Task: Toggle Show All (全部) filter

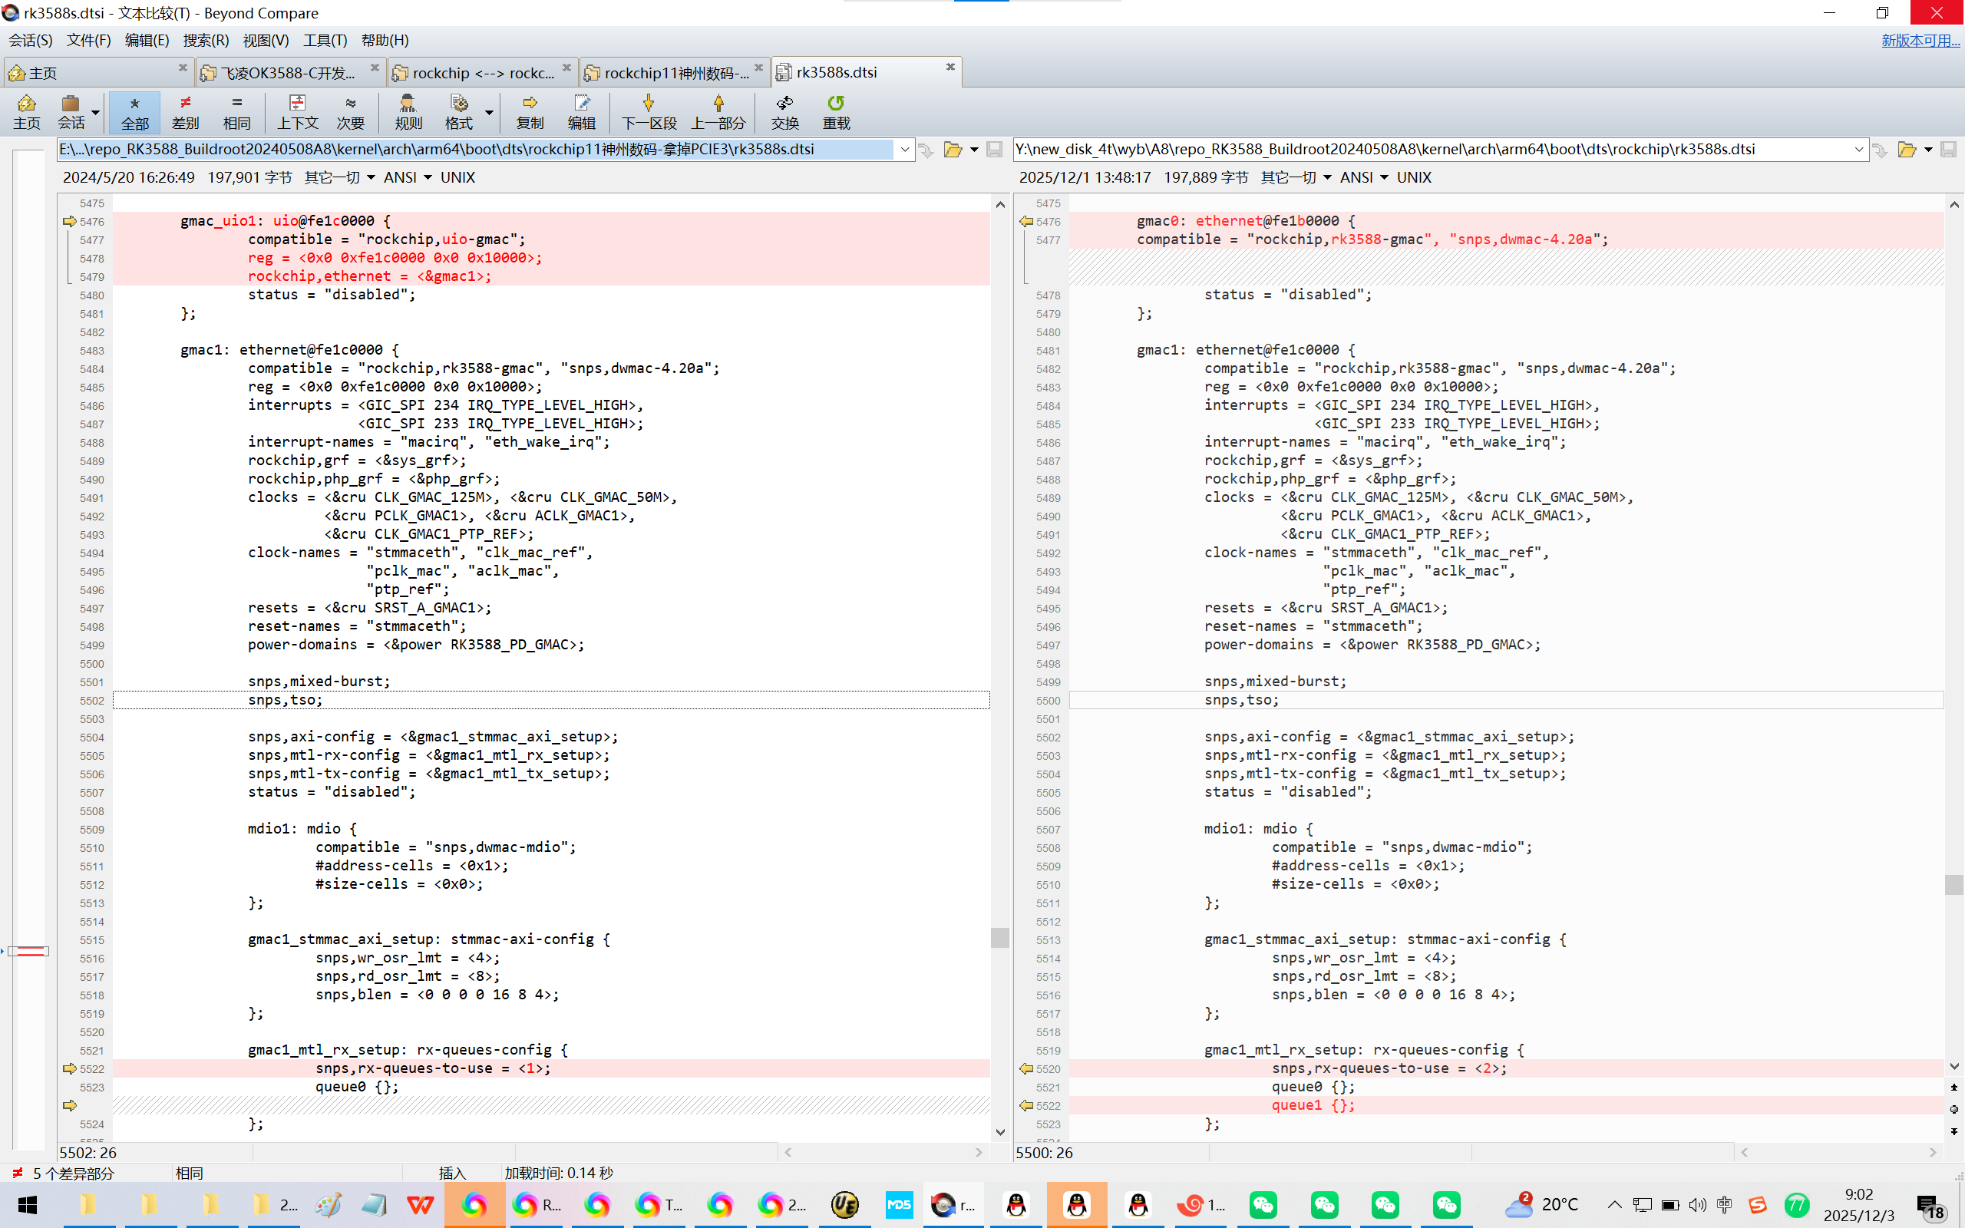Action: coord(135,111)
